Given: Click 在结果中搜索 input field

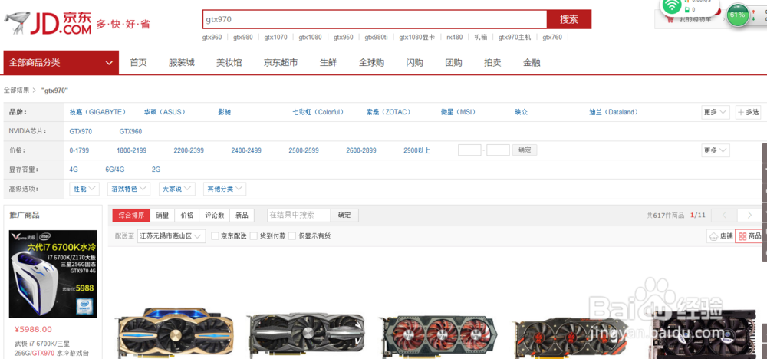Looking at the screenshot, I should pos(299,216).
